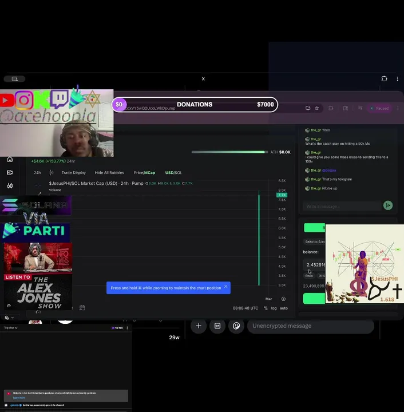
Task: Click the 29w timestamp text
Action: point(174,338)
